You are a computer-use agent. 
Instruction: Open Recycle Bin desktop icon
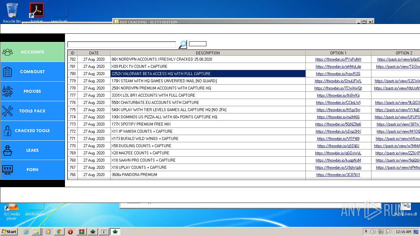[x=12, y=13]
